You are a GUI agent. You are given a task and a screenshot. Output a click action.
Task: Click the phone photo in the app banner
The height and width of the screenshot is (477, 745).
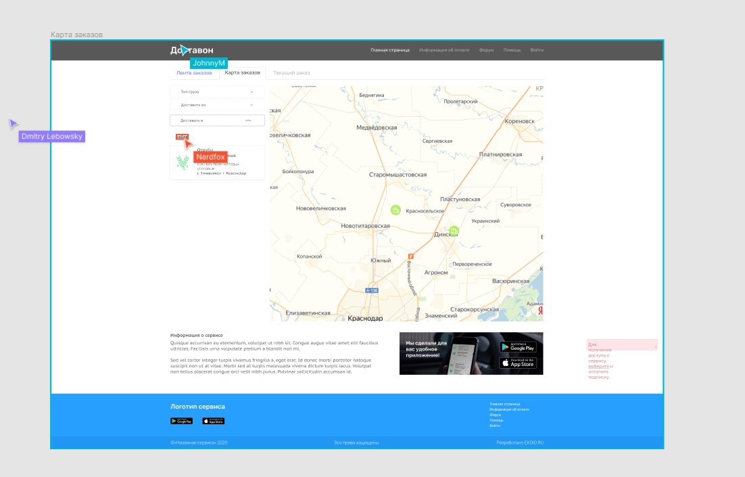(463, 355)
